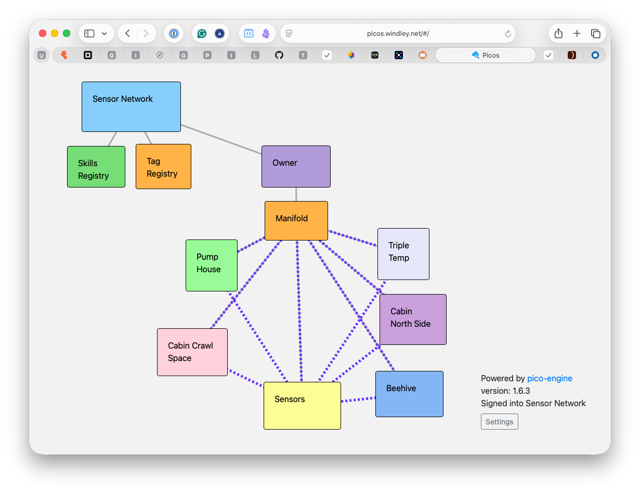This screenshot has height=493, width=640.
Task: Open a new tab with the plus icon
Action: pos(577,33)
